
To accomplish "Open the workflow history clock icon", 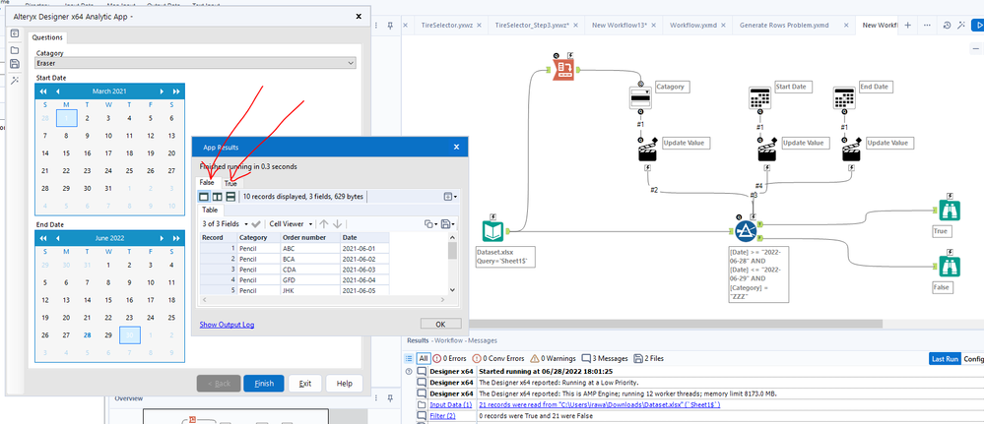I will tap(947, 26).
